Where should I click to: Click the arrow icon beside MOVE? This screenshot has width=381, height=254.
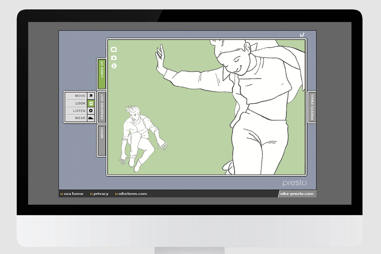click(91, 96)
